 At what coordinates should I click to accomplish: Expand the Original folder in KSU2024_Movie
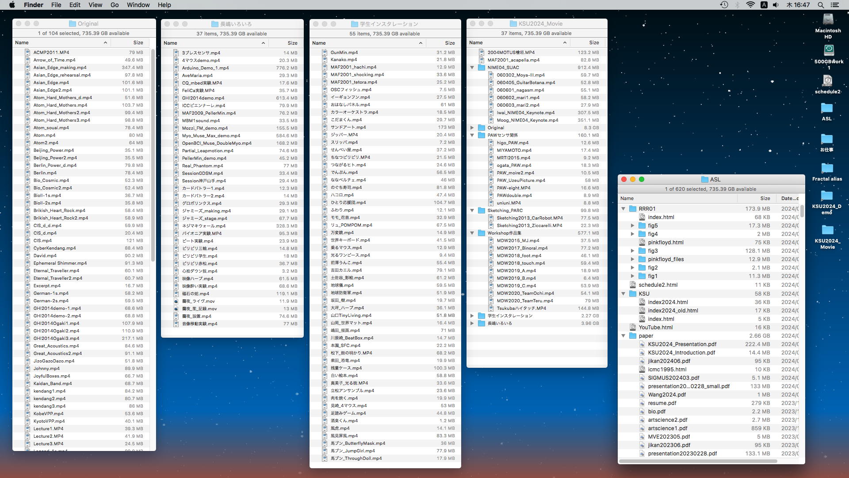(472, 128)
